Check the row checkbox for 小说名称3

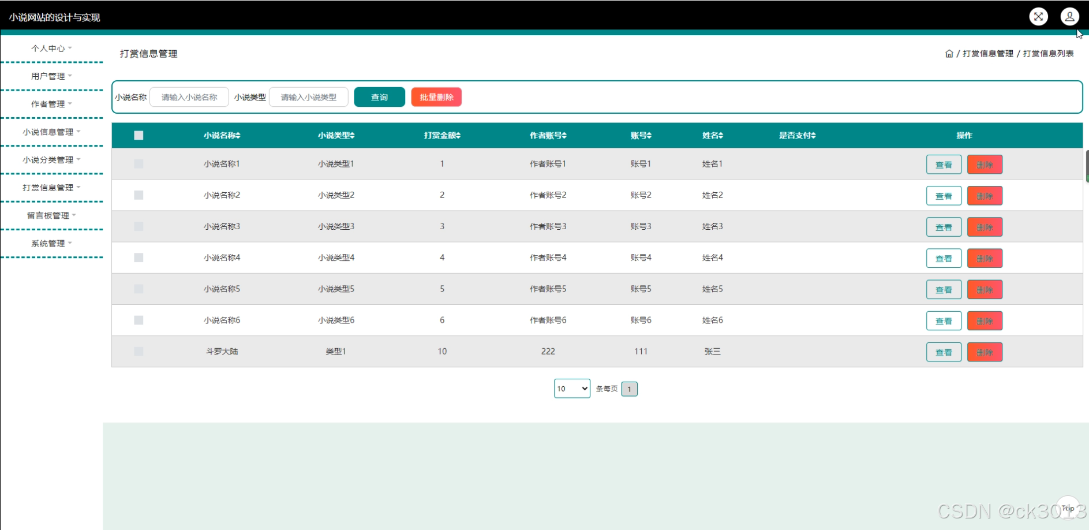coord(139,226)
